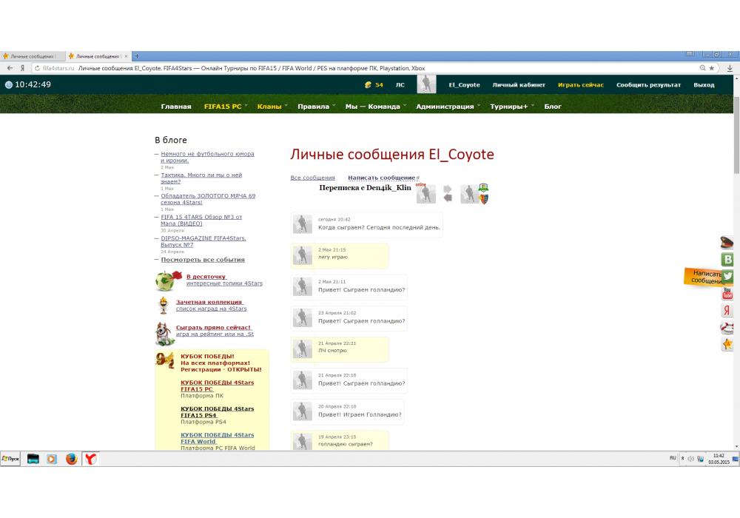Viewport: 740px width, 518px height.
Task: Click the user avatar in the top bar
Action: [x=426, y=84]
